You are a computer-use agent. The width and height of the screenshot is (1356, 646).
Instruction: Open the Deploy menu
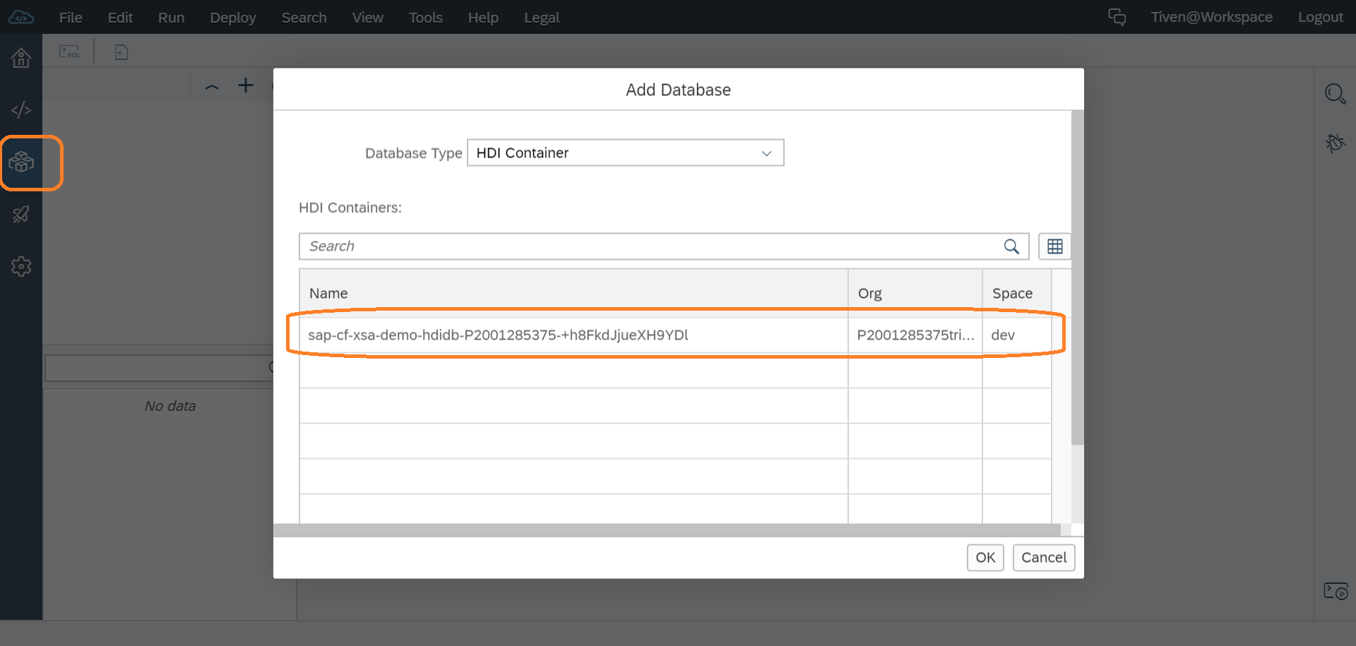point(233,18)
